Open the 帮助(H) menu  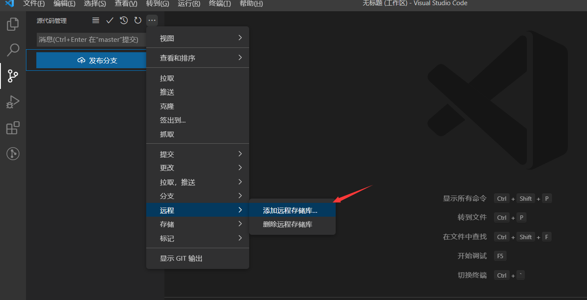[251, 3]
